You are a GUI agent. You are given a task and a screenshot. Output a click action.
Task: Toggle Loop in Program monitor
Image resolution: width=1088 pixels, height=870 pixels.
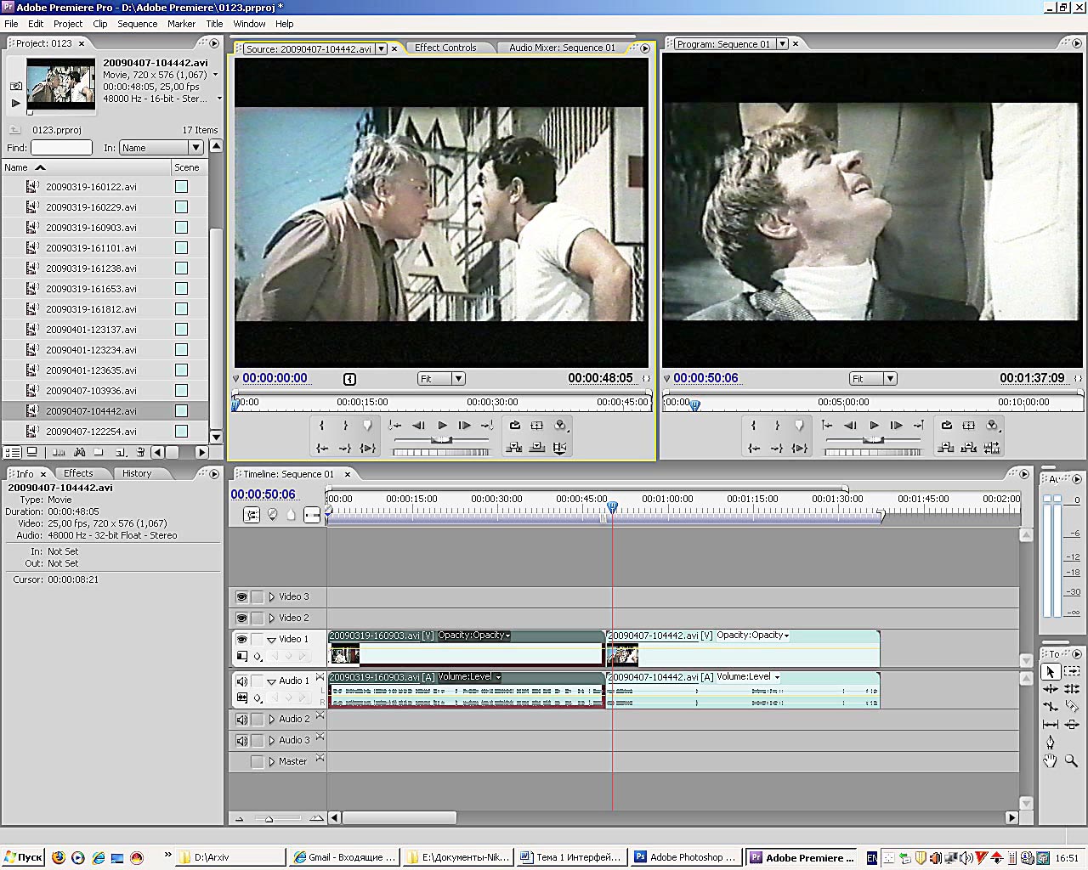946,426
